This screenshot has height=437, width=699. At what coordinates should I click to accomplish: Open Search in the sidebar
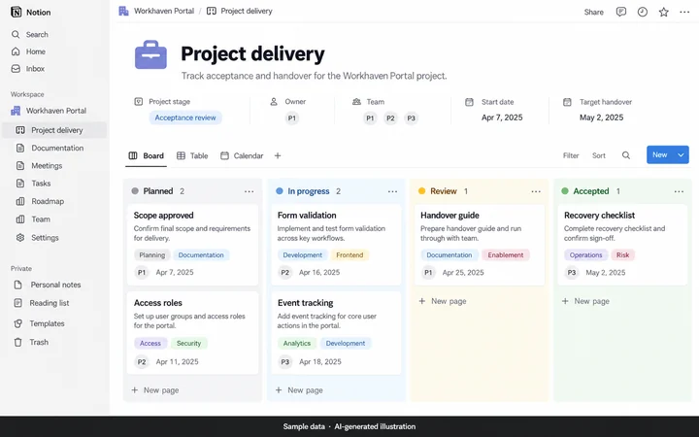pos(30,34)
